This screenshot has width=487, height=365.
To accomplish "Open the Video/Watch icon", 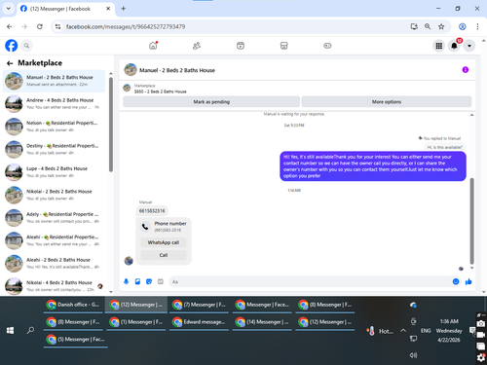I will [241, 46].
